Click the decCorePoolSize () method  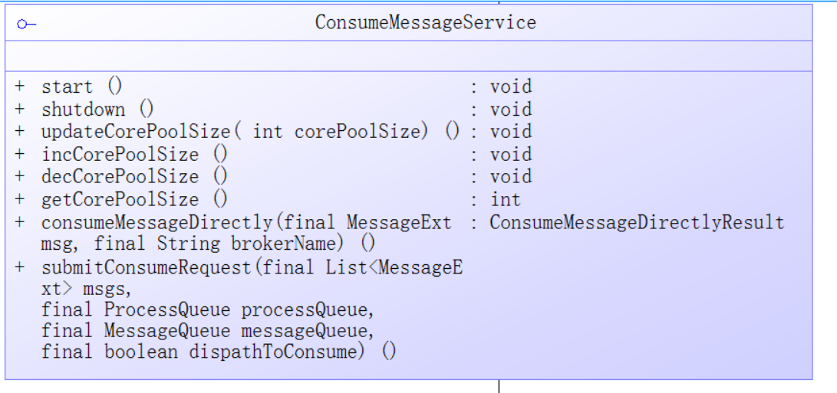pyautogui.click(x=134, y=177)
